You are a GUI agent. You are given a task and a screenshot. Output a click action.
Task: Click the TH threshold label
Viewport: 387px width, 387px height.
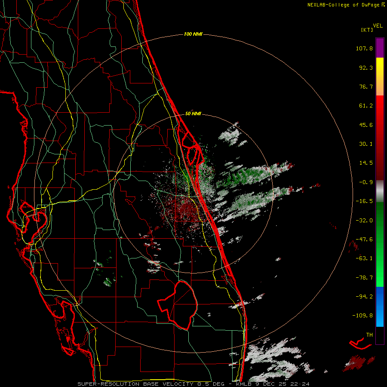click(369, 335)
